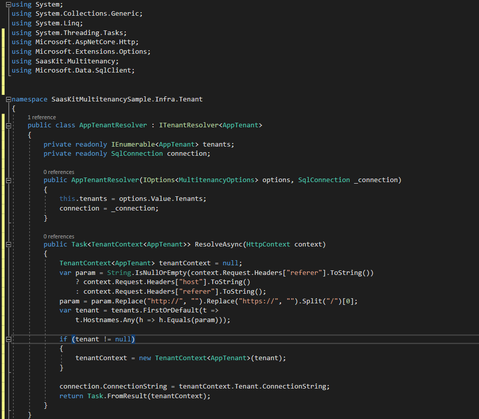This screenshot has width=479, height=419.
Task: Collapse the AppTenantResolver constructor body
Action: click(x=8, y=180)
